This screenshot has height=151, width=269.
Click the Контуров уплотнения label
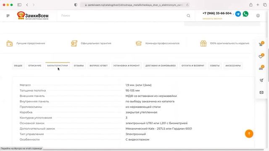(x=36, y=117)
